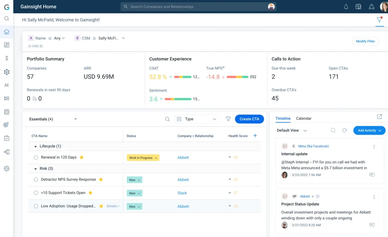388x237 pixels.
Task: Add a column with the plus icon
Action: [x=255, y=135]
